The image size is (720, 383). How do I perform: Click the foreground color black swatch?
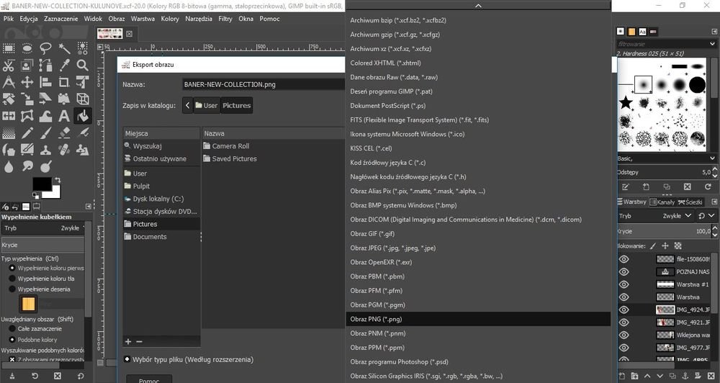pyautogui.click(x=41, y=184)
